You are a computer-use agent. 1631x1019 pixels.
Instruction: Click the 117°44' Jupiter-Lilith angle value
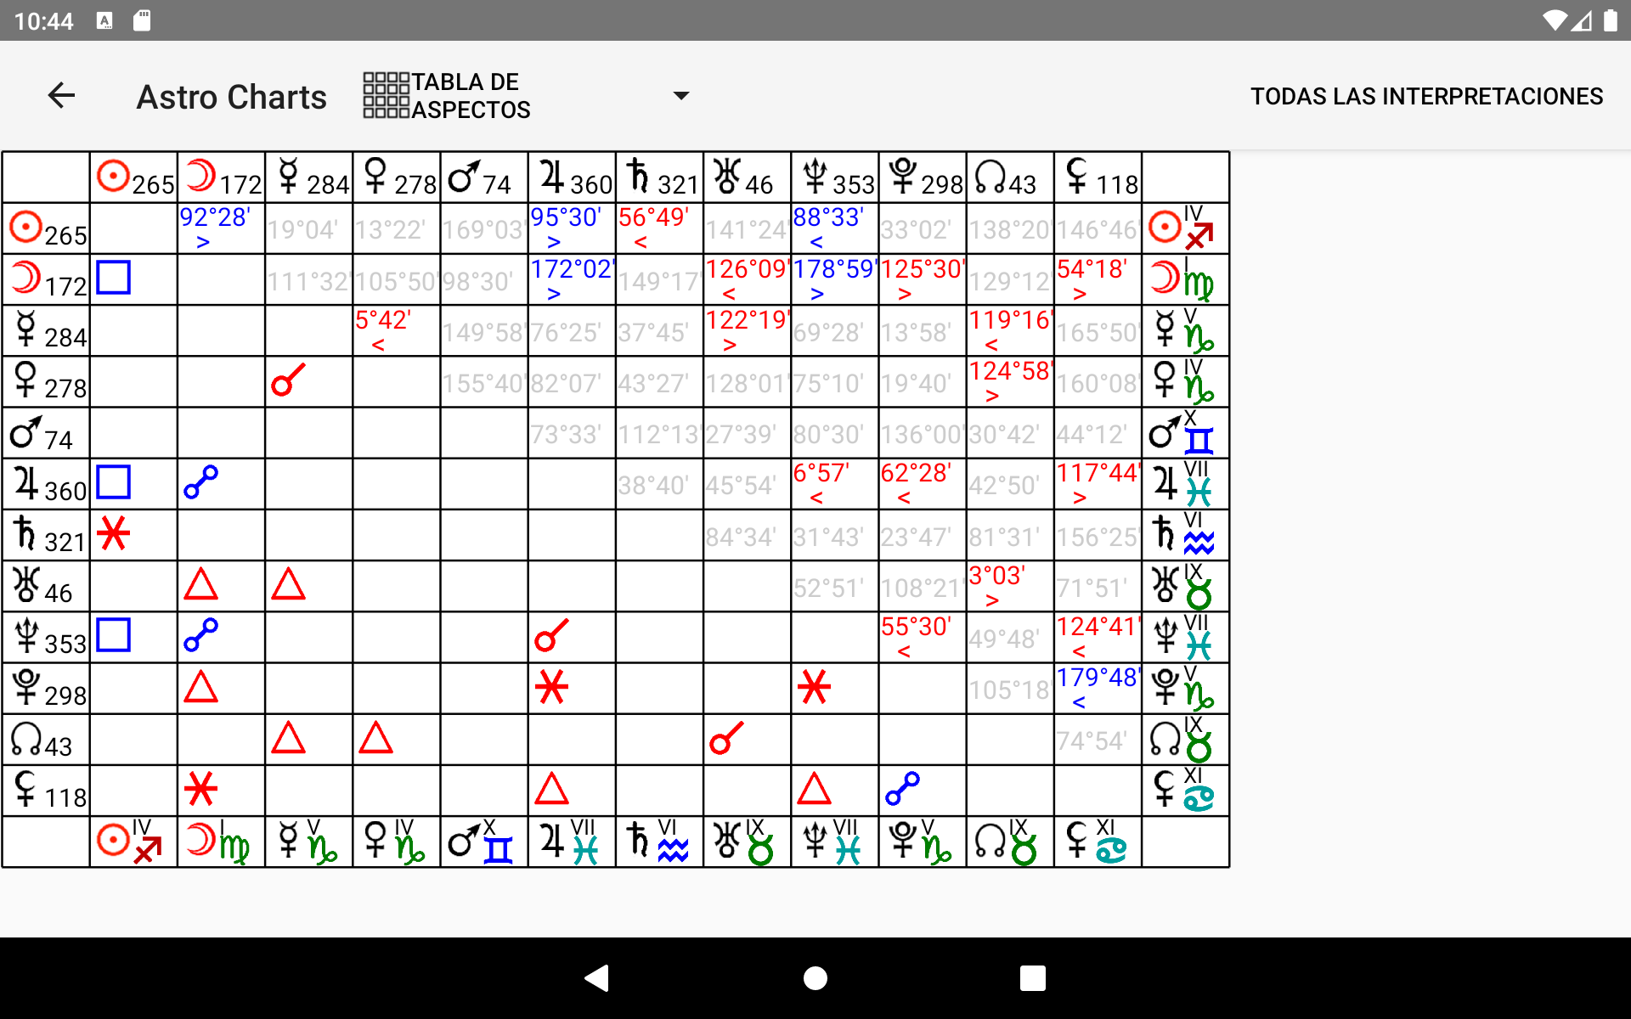click(x=1098, y=473)
